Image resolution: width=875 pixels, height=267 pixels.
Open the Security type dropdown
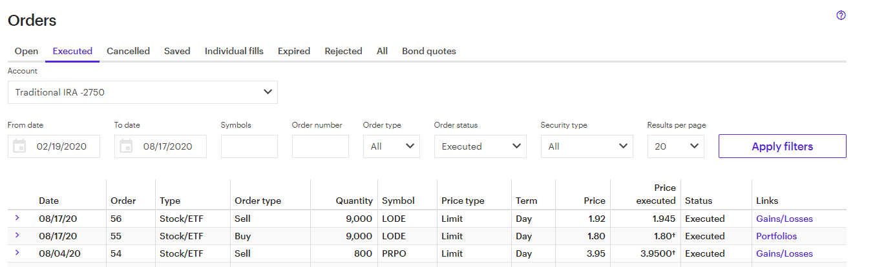(587, 146)
